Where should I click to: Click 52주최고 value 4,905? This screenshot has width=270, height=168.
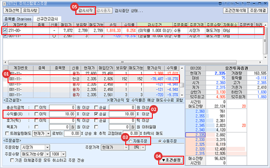tap(220, 97)
